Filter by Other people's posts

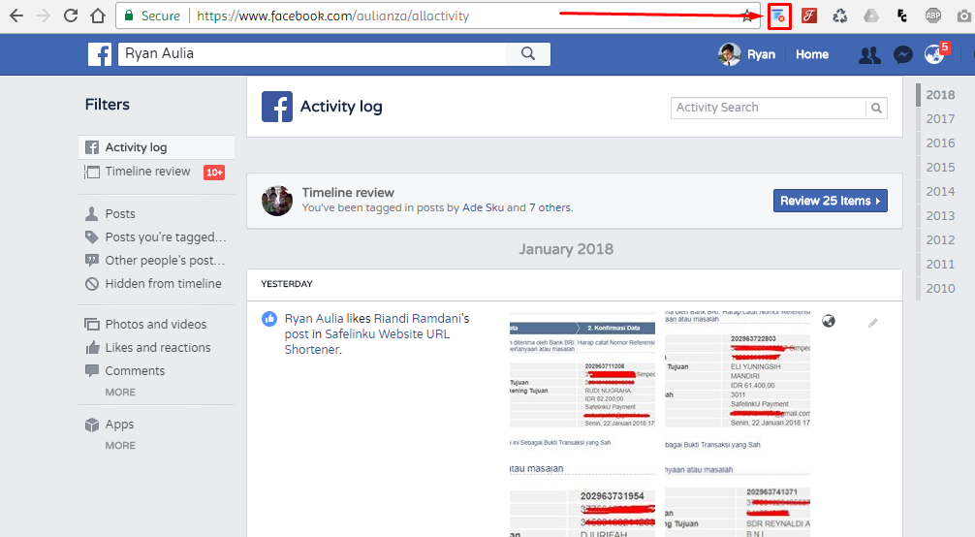[x=155, y=260]
